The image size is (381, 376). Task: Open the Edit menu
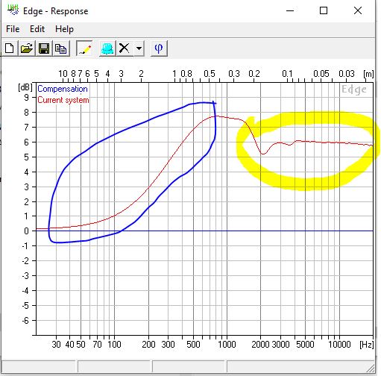[37, 29]
